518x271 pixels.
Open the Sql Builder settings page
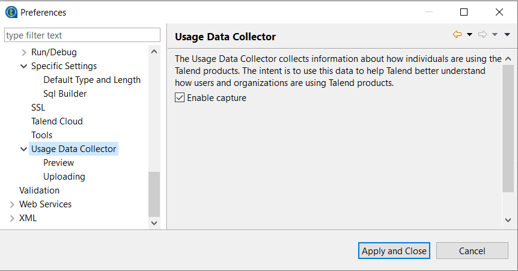click(x=65, y=94)
